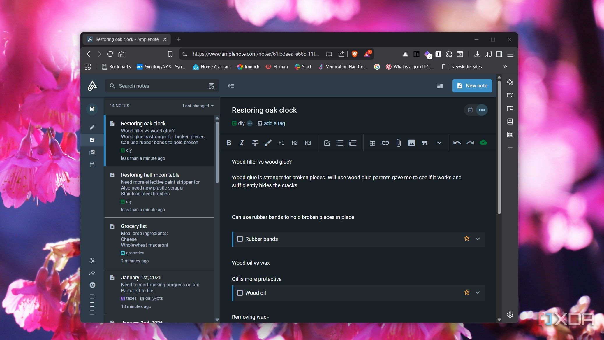Insert a hyperlink

coord(385,143)
